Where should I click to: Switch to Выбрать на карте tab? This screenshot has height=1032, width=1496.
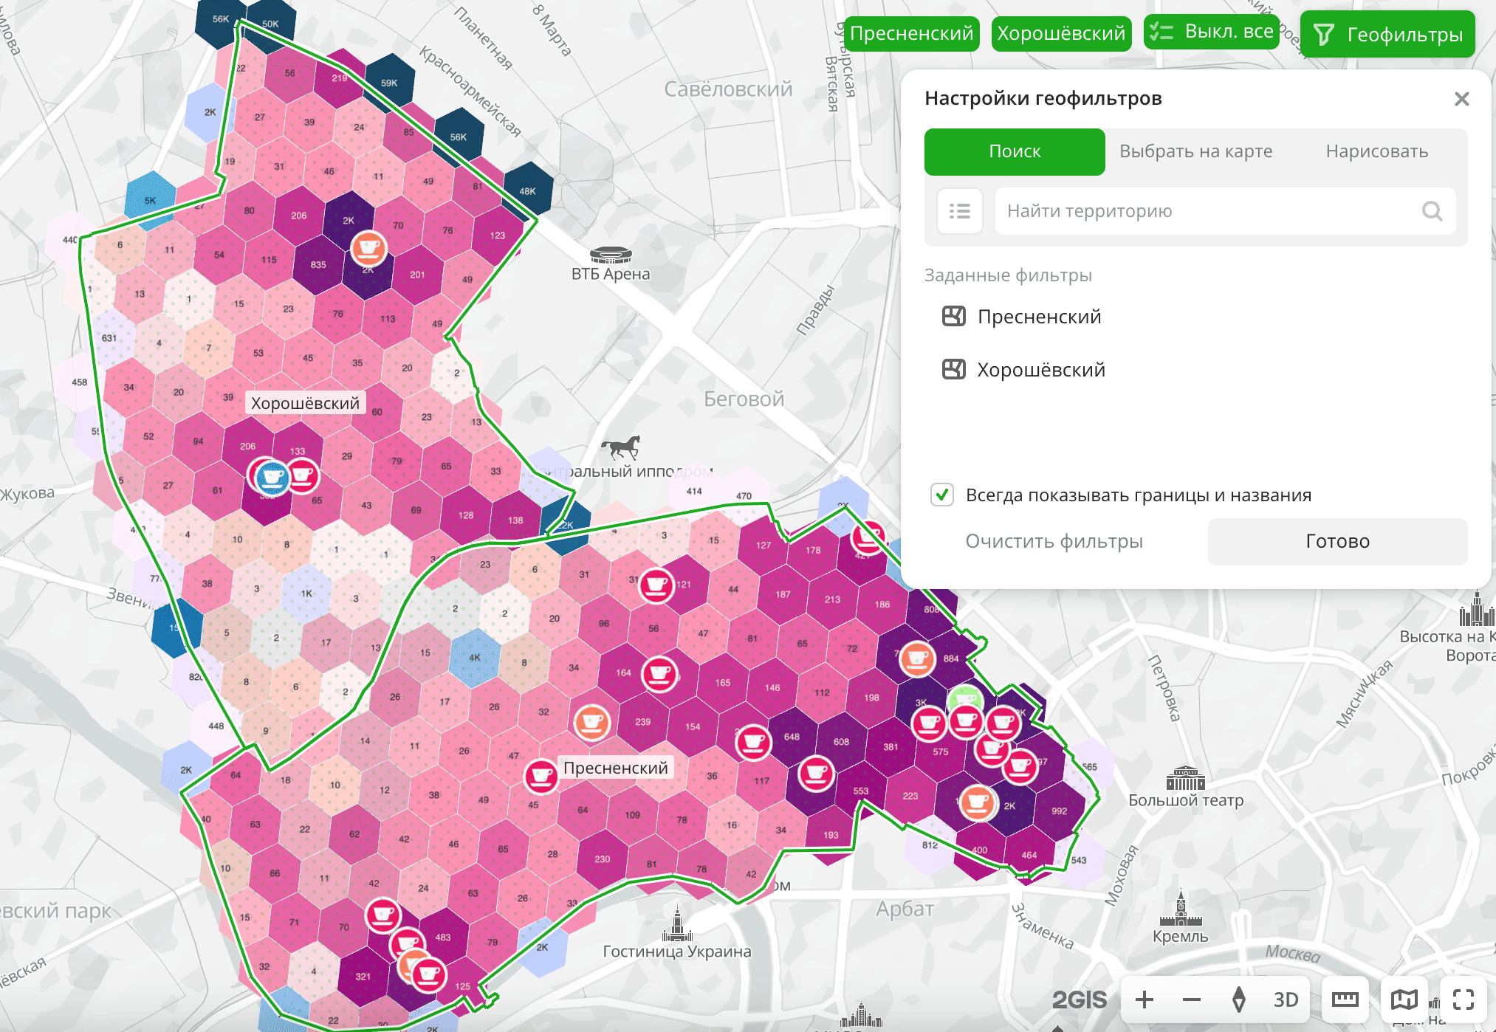tap(1195, 151)
